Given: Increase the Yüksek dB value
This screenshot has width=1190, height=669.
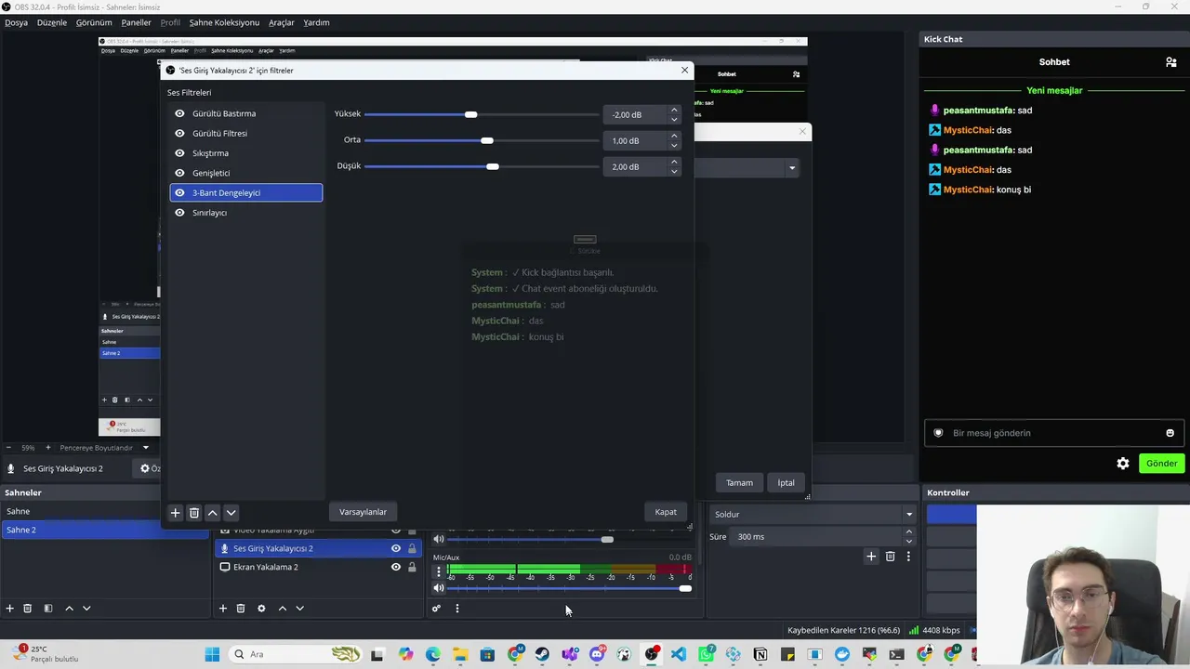Looking at the screenshot, I should [674, 111].
